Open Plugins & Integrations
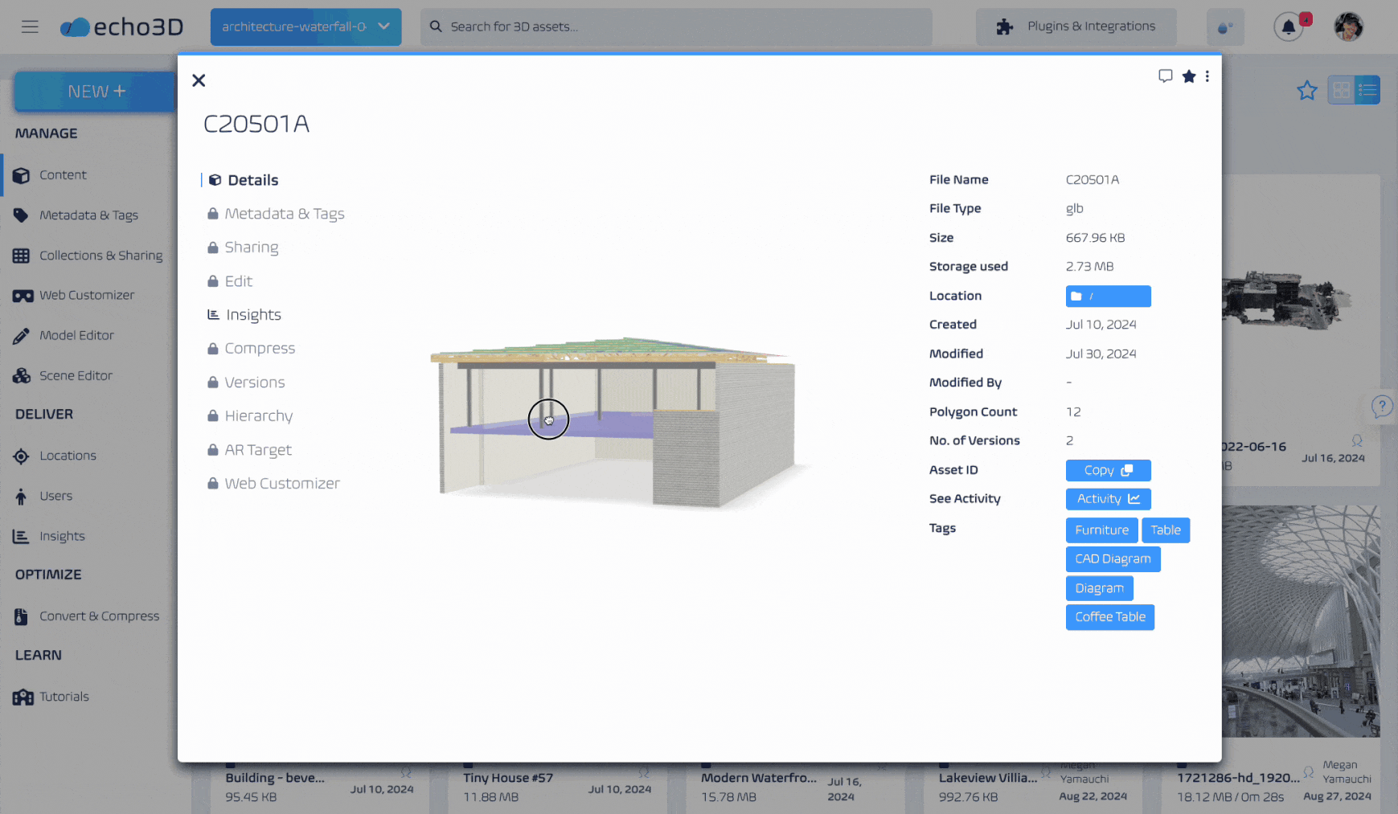The width and height of the screenshot is (1398, 814). pos(1076,26)
